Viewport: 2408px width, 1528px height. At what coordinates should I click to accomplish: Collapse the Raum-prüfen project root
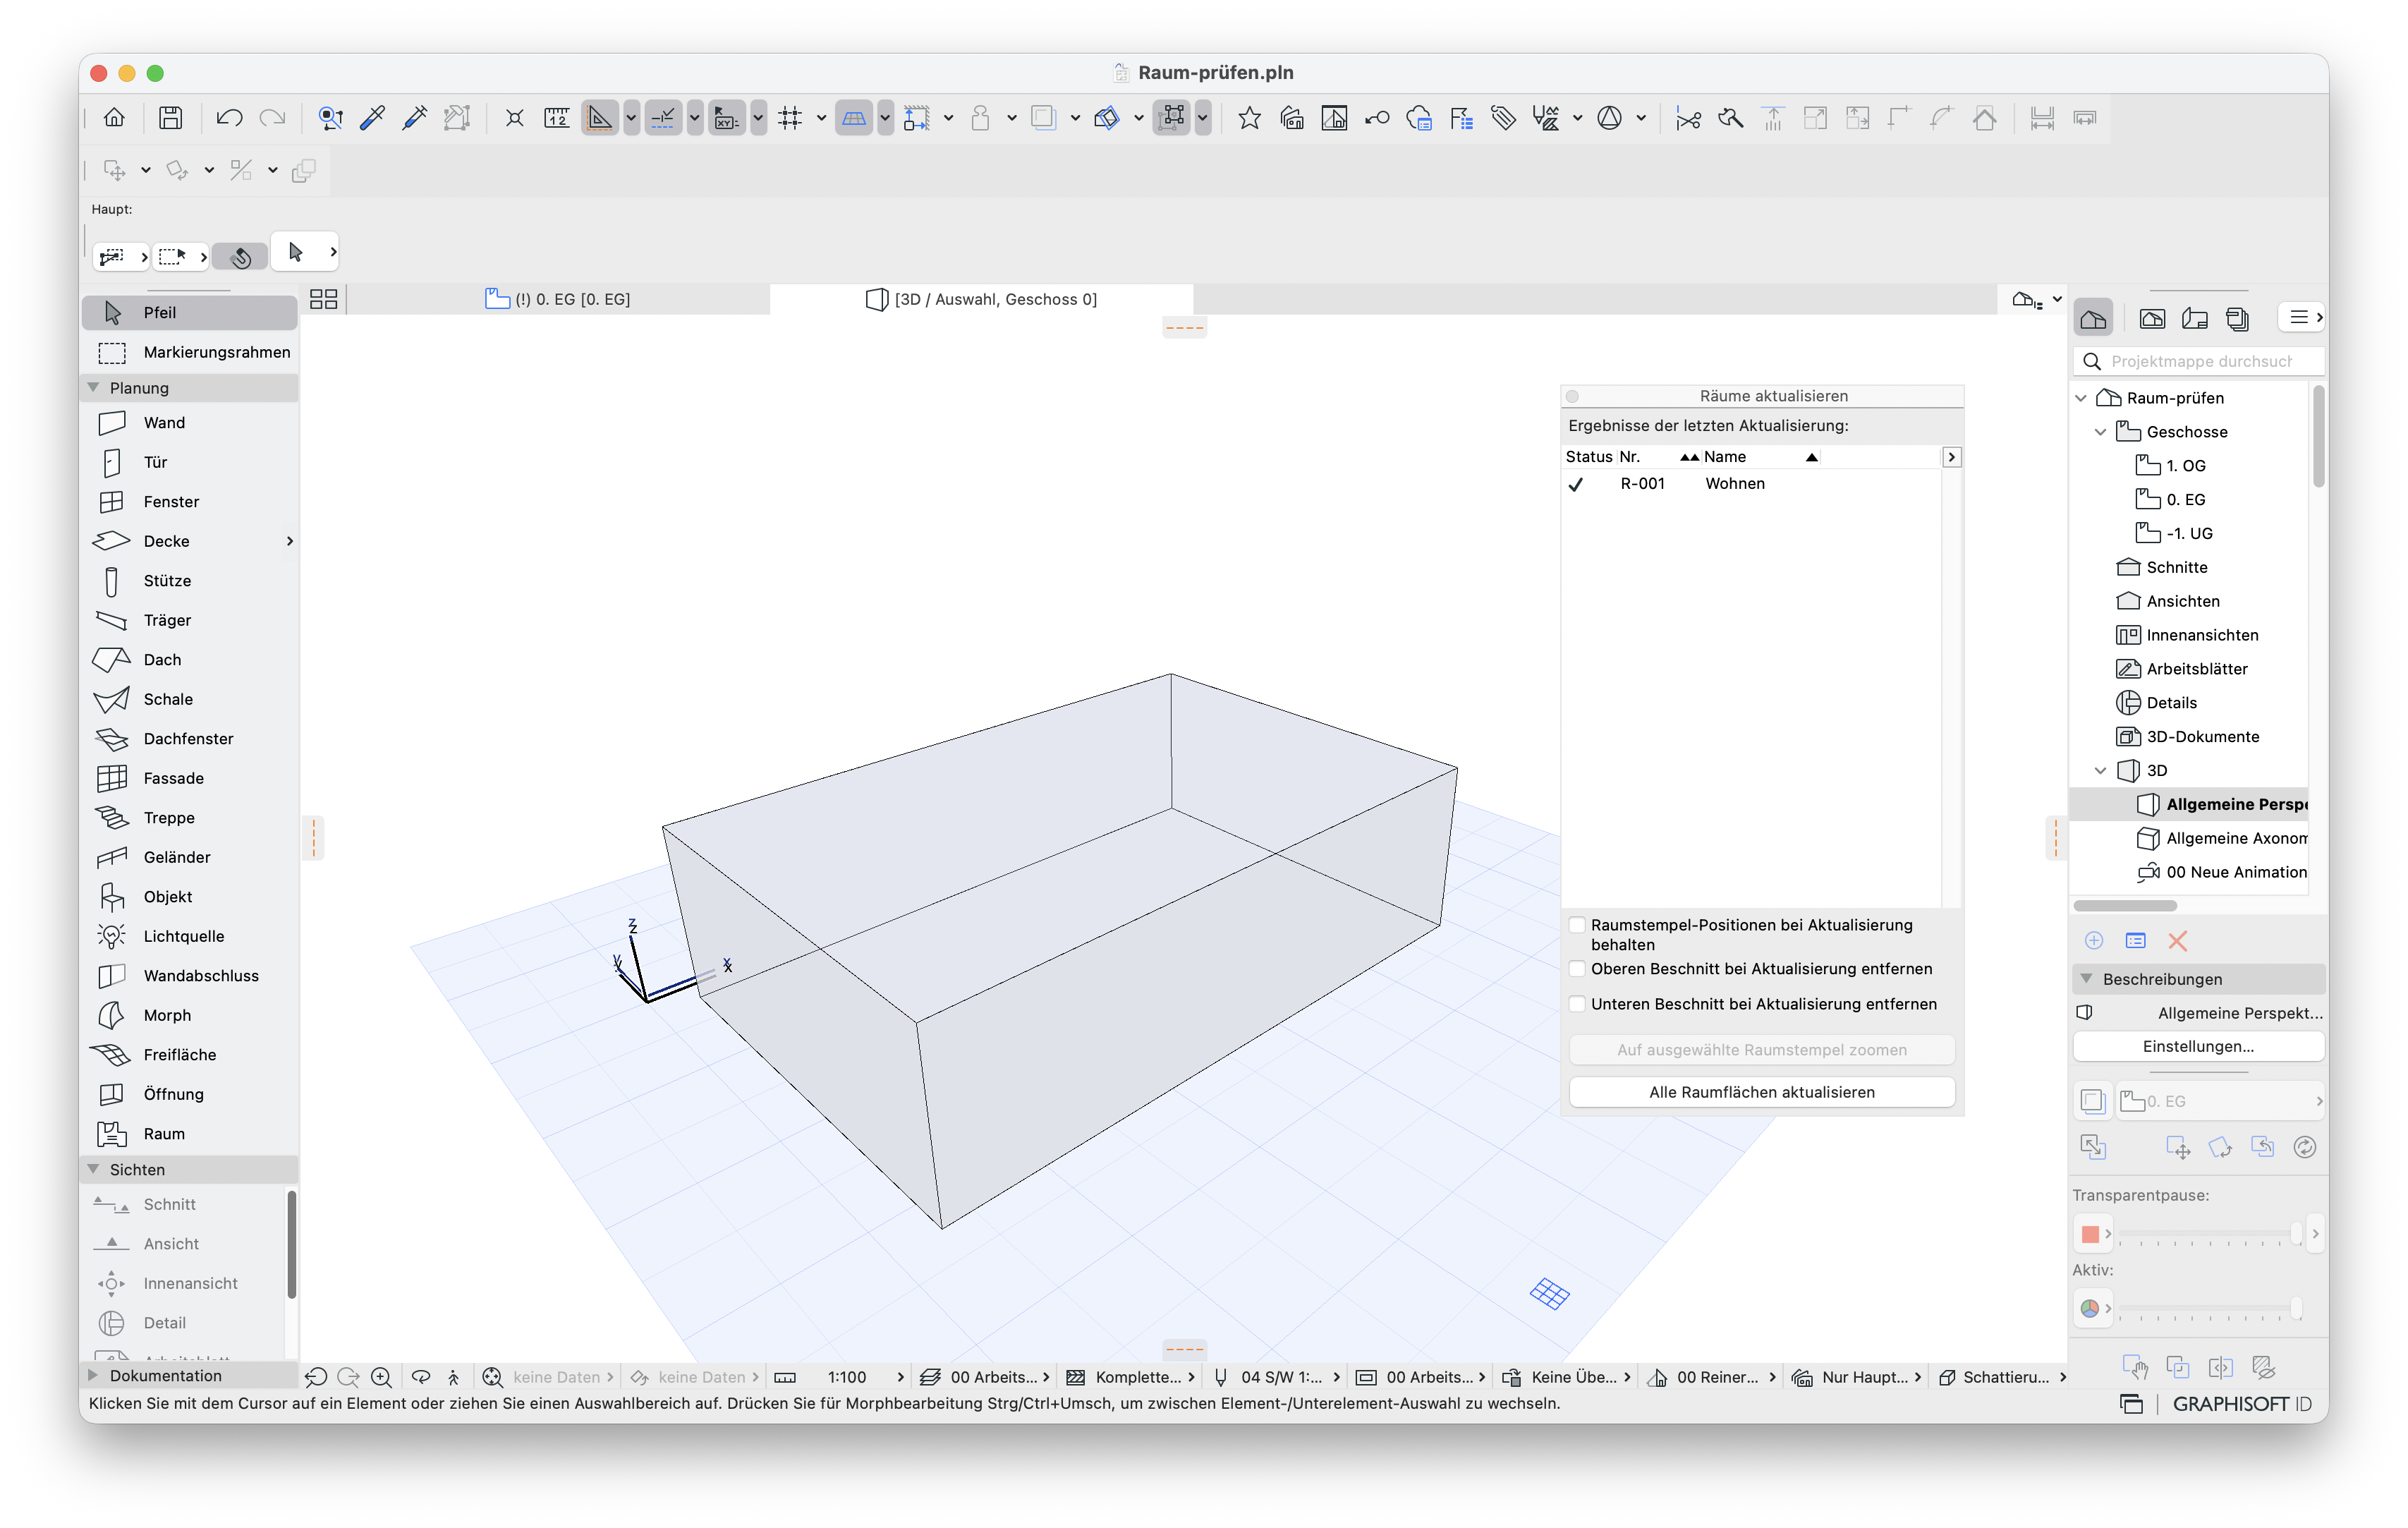tap(2081, 398)
